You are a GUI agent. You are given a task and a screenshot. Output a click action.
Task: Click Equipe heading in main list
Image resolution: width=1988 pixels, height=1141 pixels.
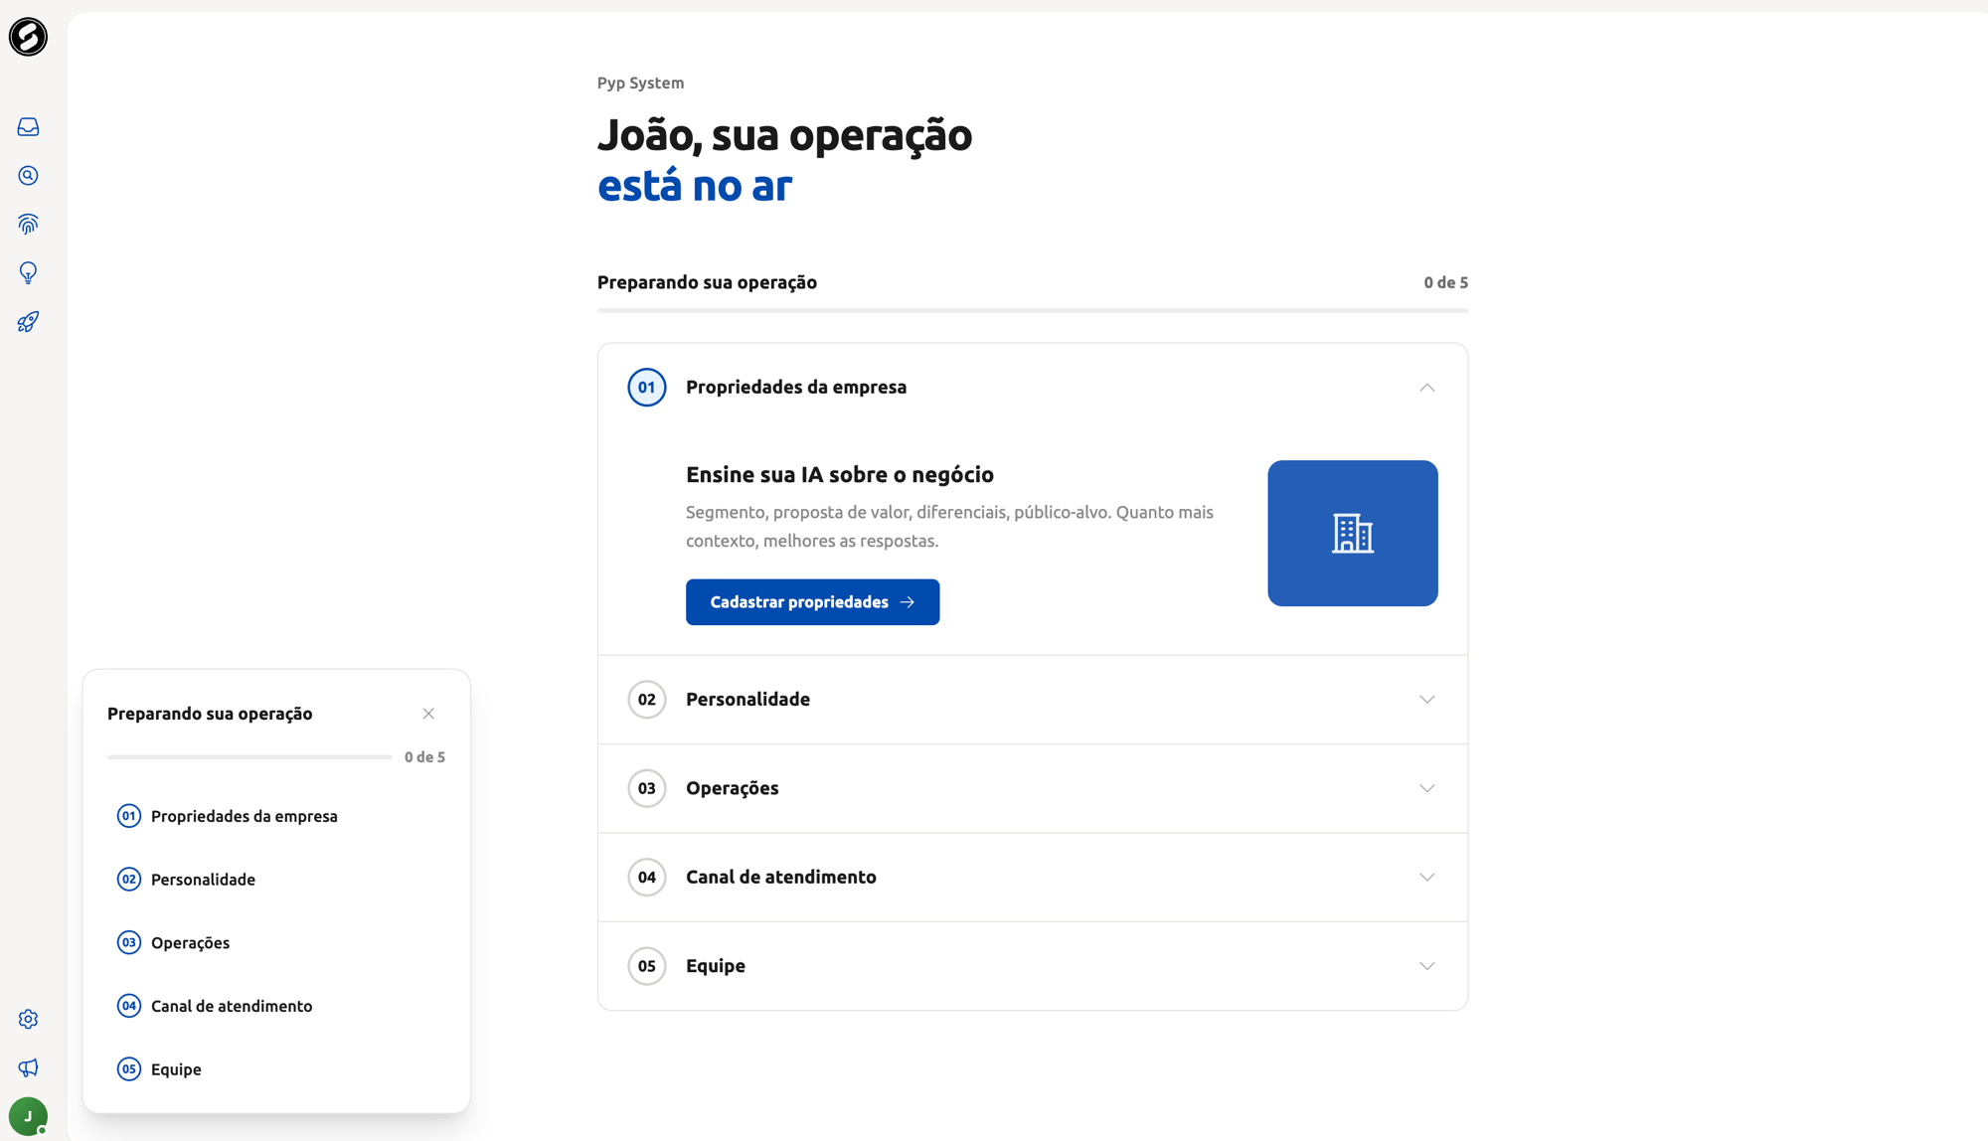pyautogui.click(x=715, y=966)
